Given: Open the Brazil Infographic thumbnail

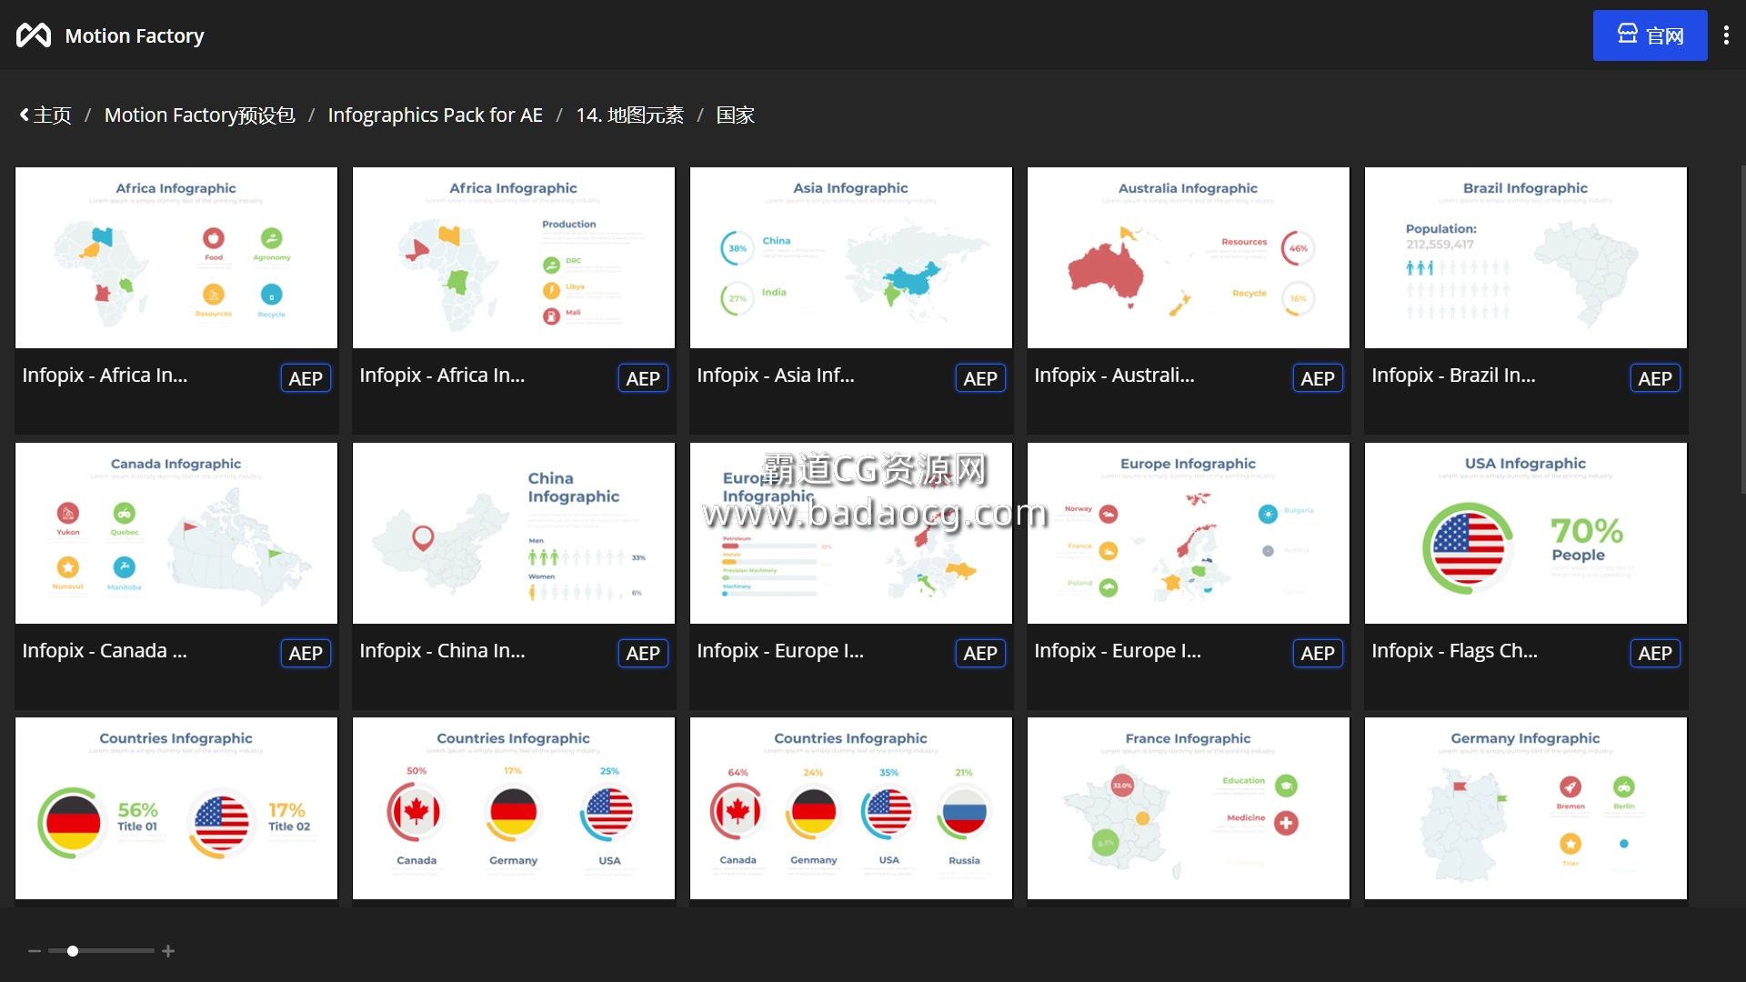Looking at the screenshot, I should coord(1526,257).
